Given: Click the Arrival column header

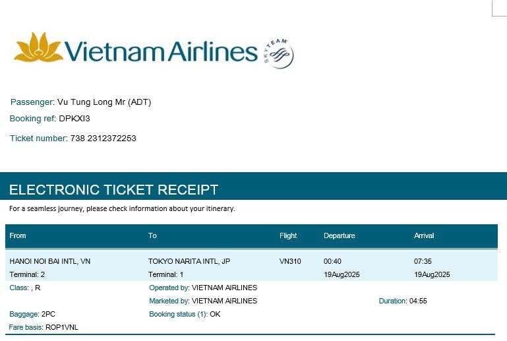Looking at the screenshot, I should [424, 235].
